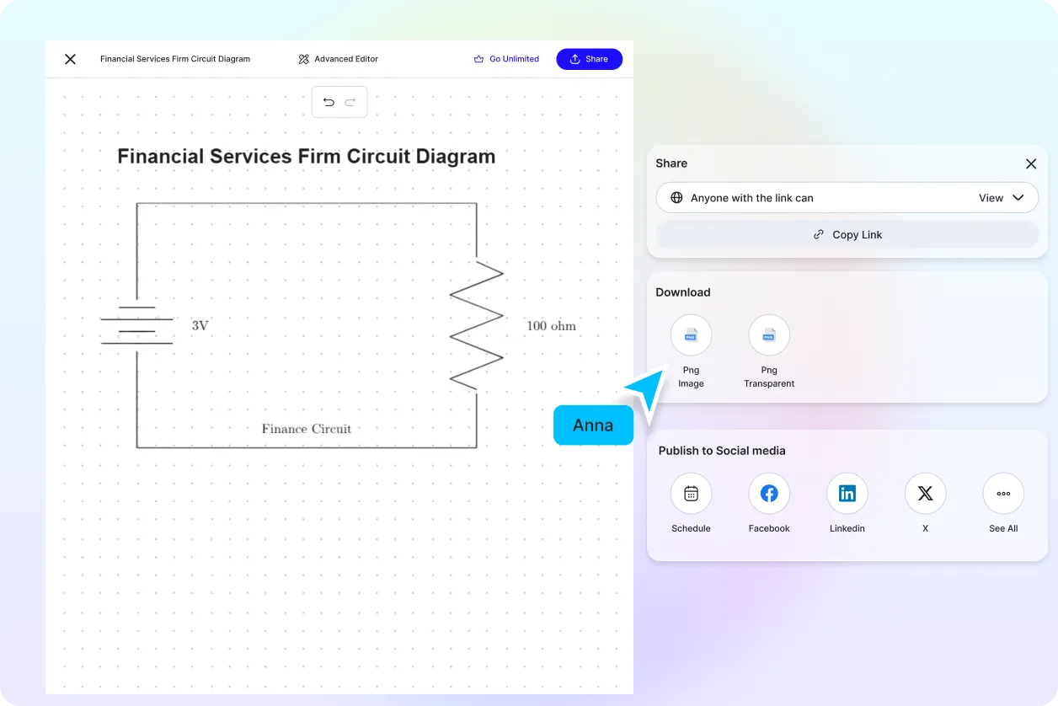Close the editor with the X icon

(70, 59)
